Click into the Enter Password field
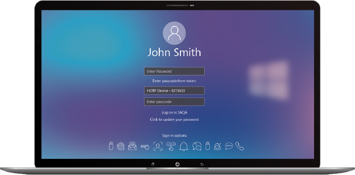This screenshot has width=355, height=175. point(174,71)
